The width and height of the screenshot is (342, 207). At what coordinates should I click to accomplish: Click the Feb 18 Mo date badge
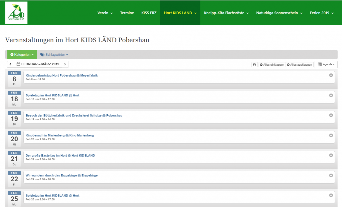point(14,99)
